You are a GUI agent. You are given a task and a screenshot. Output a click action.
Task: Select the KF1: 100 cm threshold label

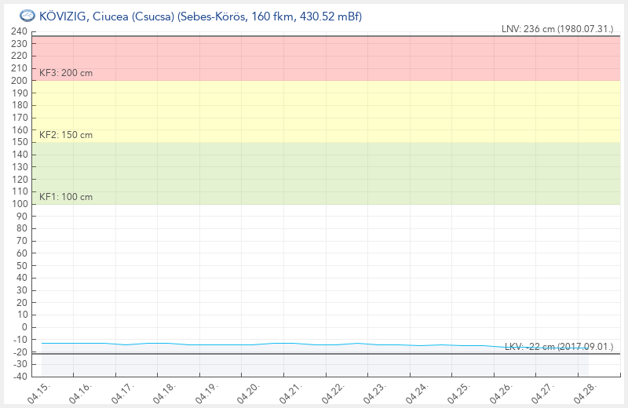(x=66, y=197)
